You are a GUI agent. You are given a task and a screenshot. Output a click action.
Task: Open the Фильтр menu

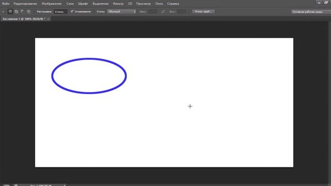click(118, 4)
